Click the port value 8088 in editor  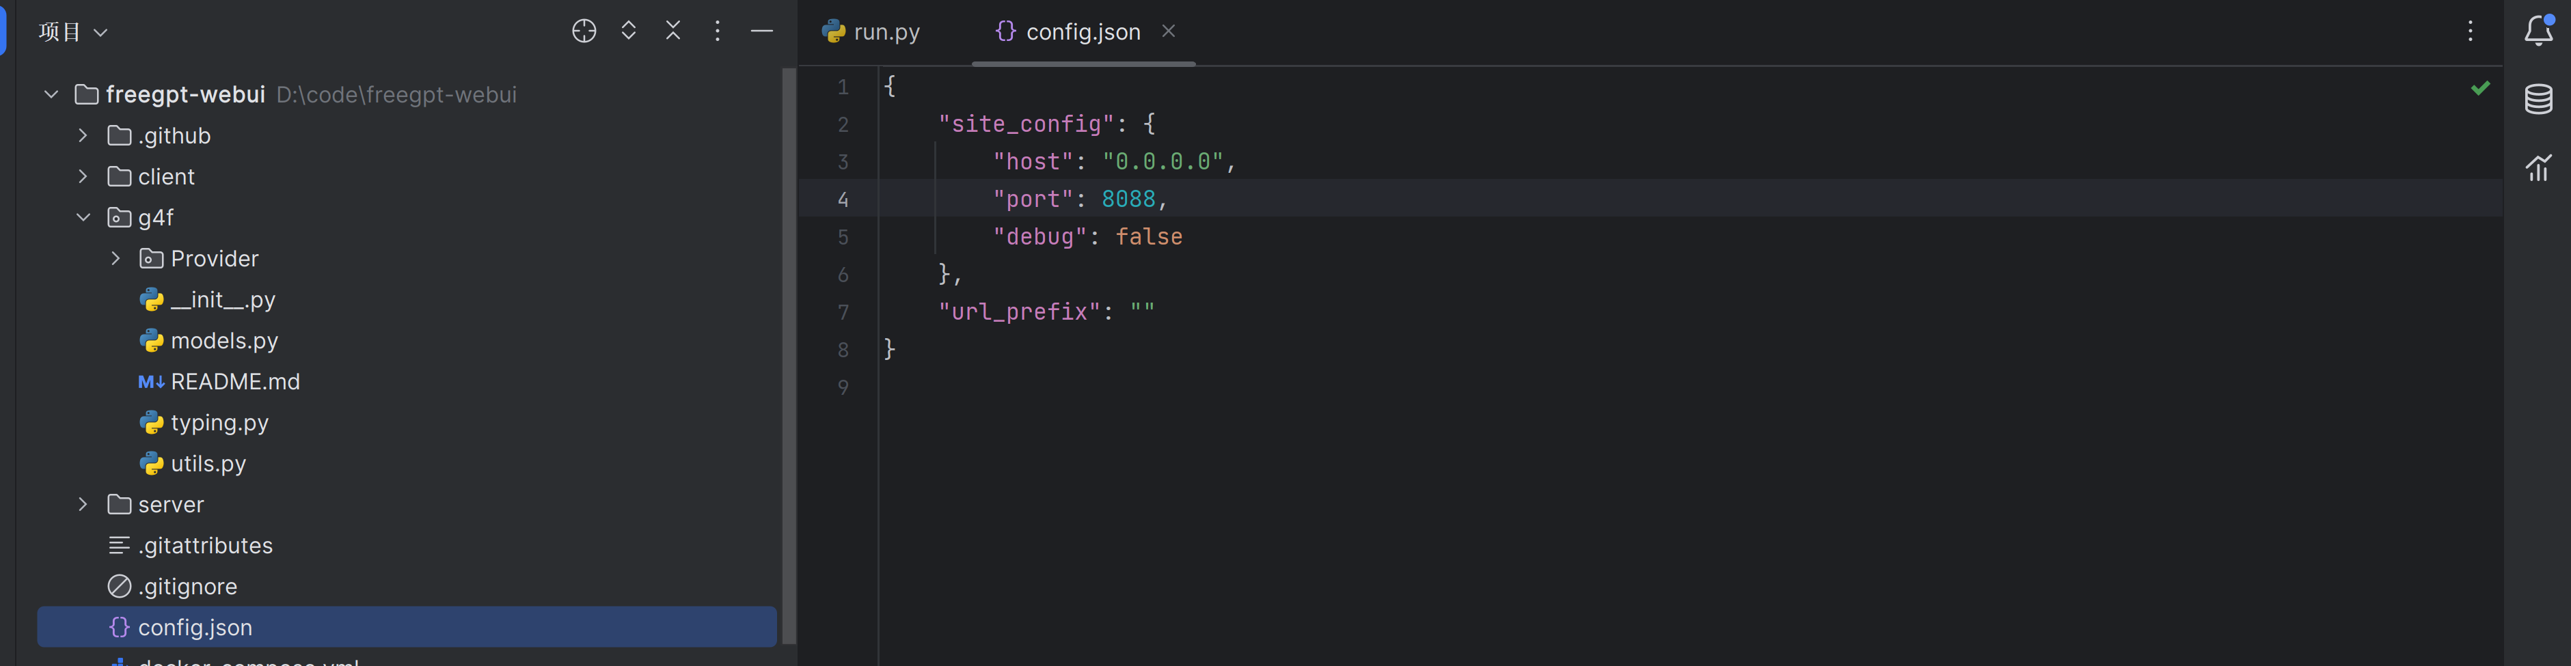[1128, 199]
